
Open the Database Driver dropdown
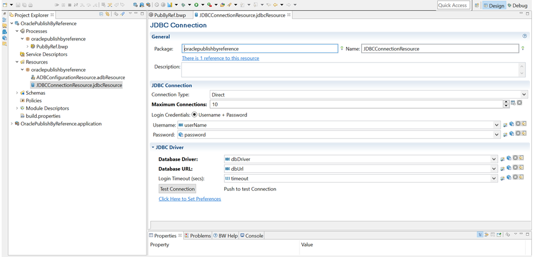pyautogui.click(x=494, y=159)
